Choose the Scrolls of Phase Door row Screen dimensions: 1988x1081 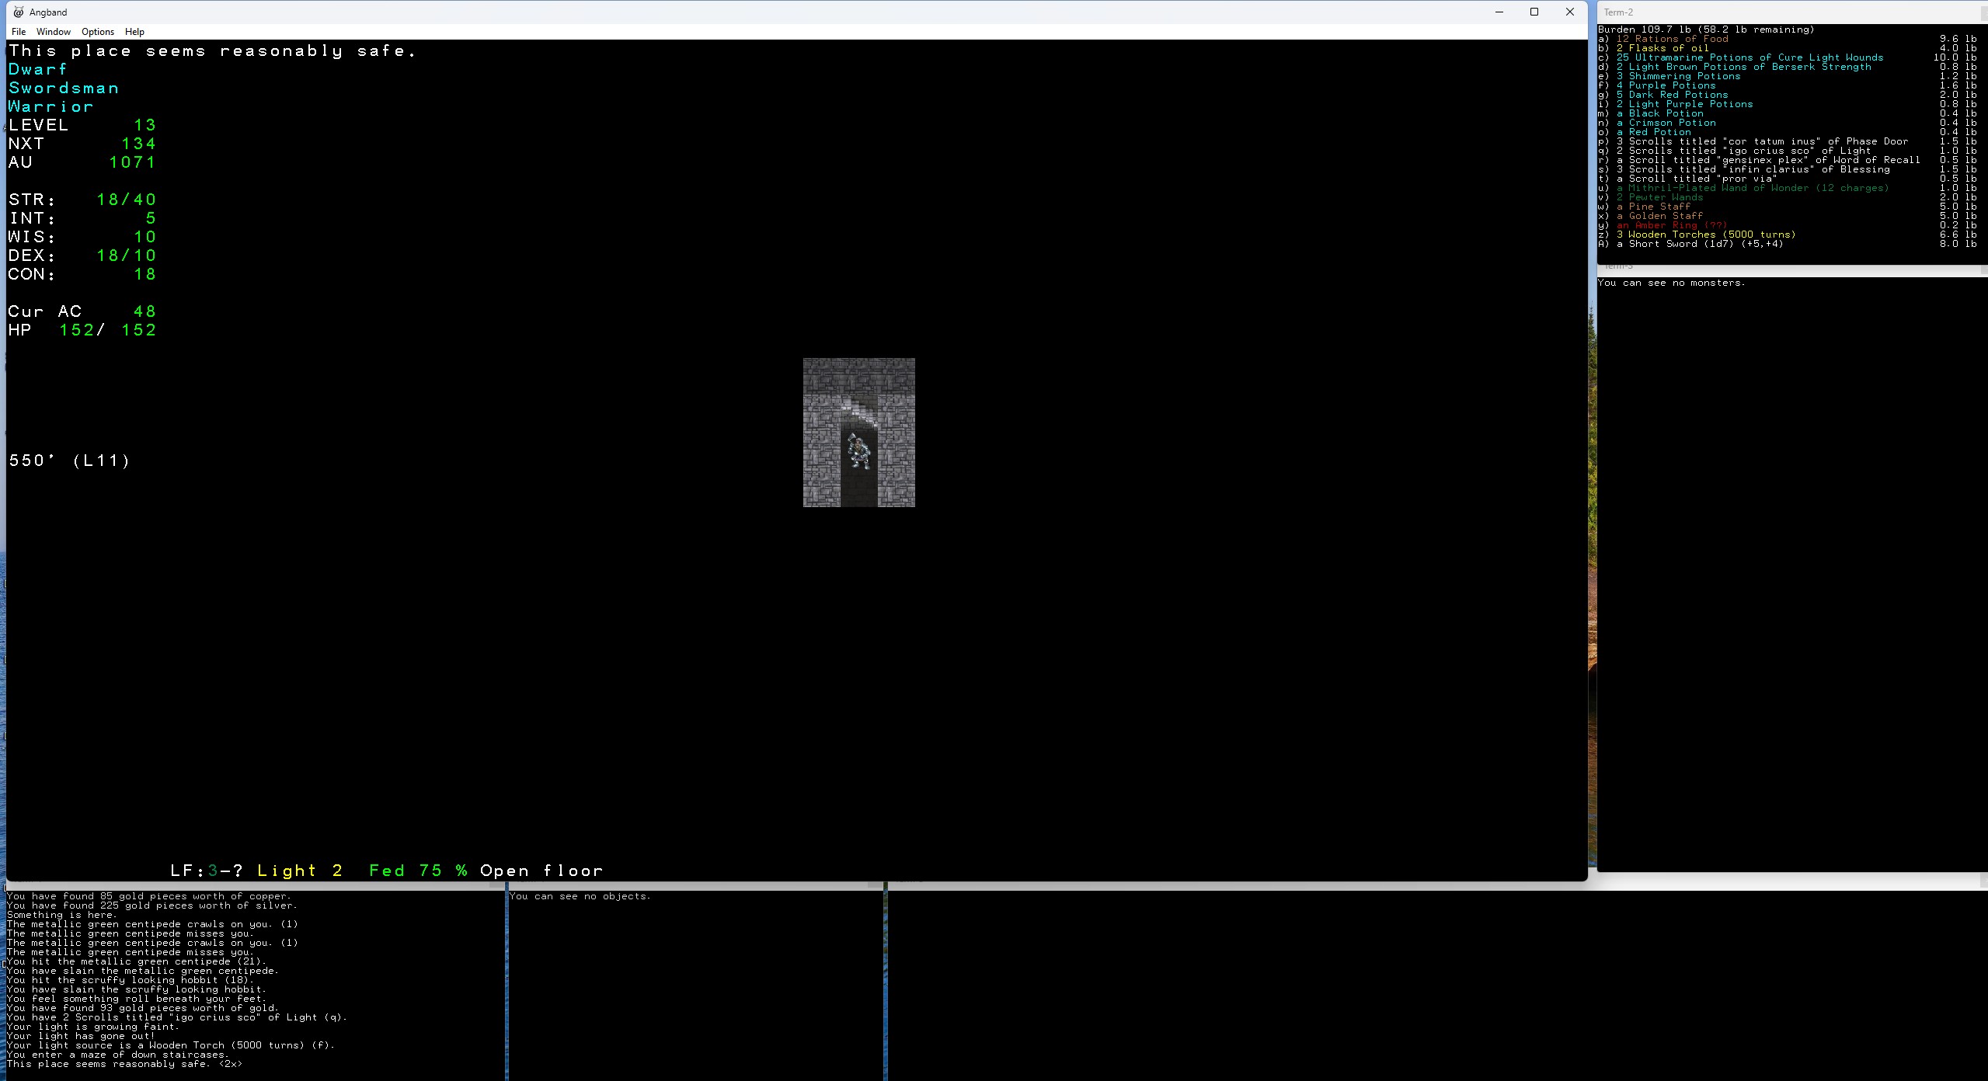pyautogui.click(x=1788, y=141)
